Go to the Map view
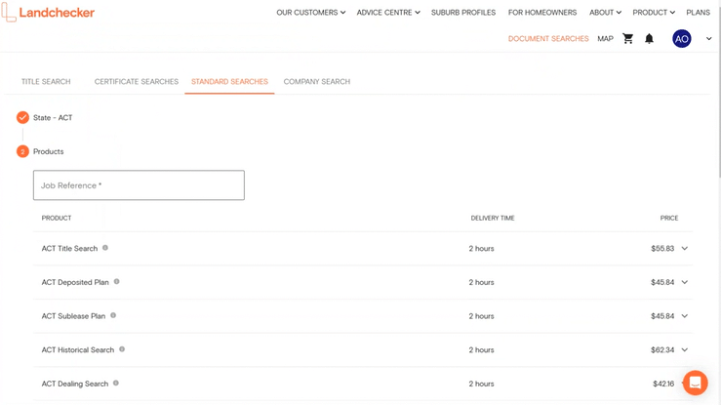This screenshot has height=405, width=721. click(x=605, y=39)
